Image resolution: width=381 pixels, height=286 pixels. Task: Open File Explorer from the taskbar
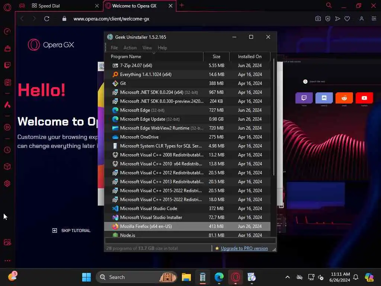coord(186,277)
